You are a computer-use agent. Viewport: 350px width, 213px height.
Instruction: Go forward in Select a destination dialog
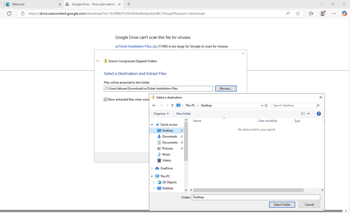161,105
